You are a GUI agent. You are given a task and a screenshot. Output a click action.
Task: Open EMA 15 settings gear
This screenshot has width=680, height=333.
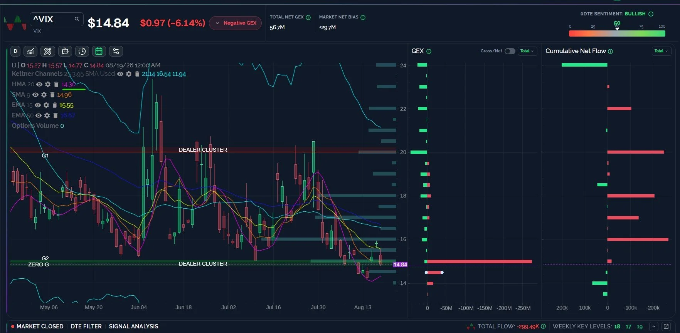pyautogui.click(x=46, y=105)
